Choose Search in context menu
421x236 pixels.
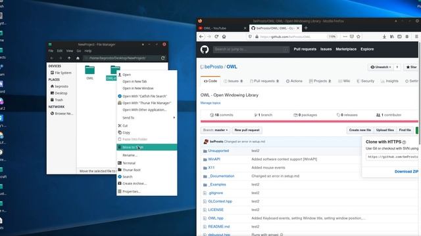point(147,176)
